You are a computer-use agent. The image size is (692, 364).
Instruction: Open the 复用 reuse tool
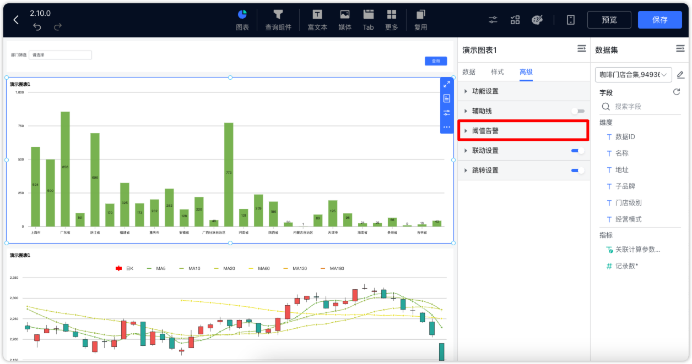tap(421, 20)
